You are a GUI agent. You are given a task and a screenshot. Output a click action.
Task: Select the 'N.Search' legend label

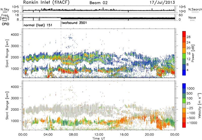click(195, 9)
